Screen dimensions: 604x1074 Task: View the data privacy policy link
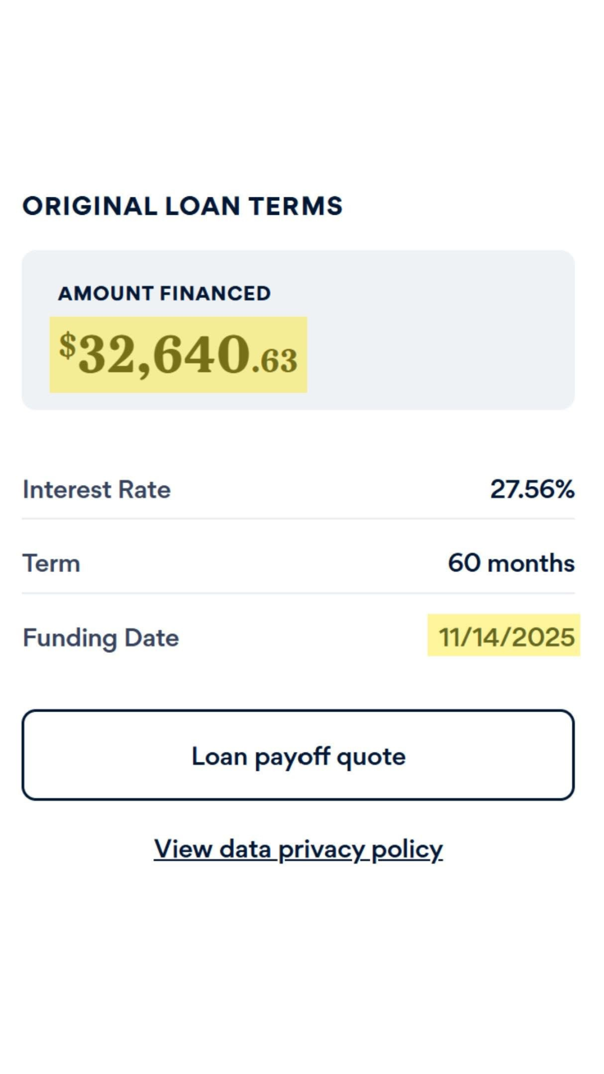pos(298,849)
